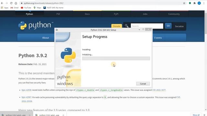The image size is (207, 116).
Task: Open the NUST LMS: My home bookmark
Action: tap(53, 8)
